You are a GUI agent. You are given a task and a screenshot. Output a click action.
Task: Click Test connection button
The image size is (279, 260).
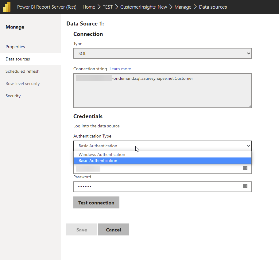96,203
